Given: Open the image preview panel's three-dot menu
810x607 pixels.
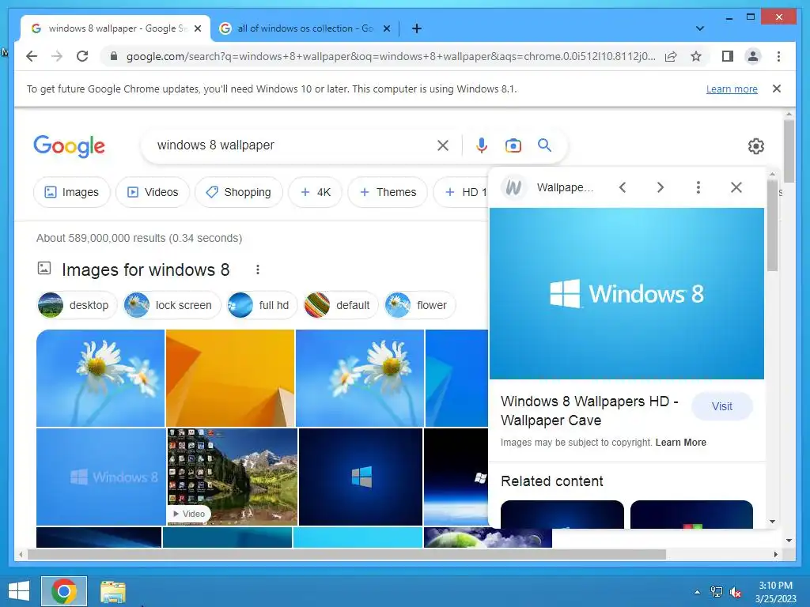Looking at the screenshot, I should pyautogui.click(x=698, y=187).
